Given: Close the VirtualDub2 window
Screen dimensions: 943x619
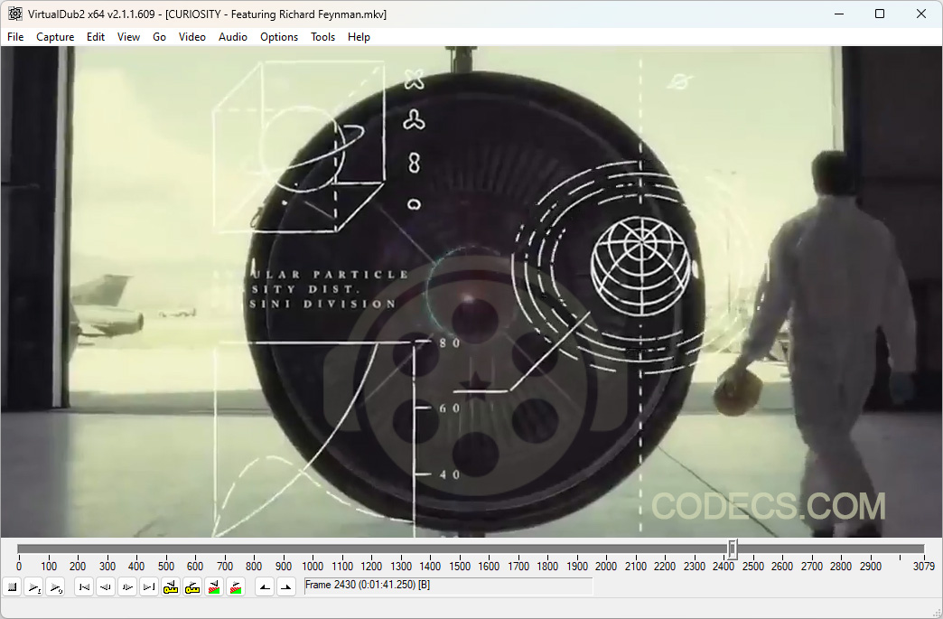Looking at the screenshot, I should coord(920,14).
